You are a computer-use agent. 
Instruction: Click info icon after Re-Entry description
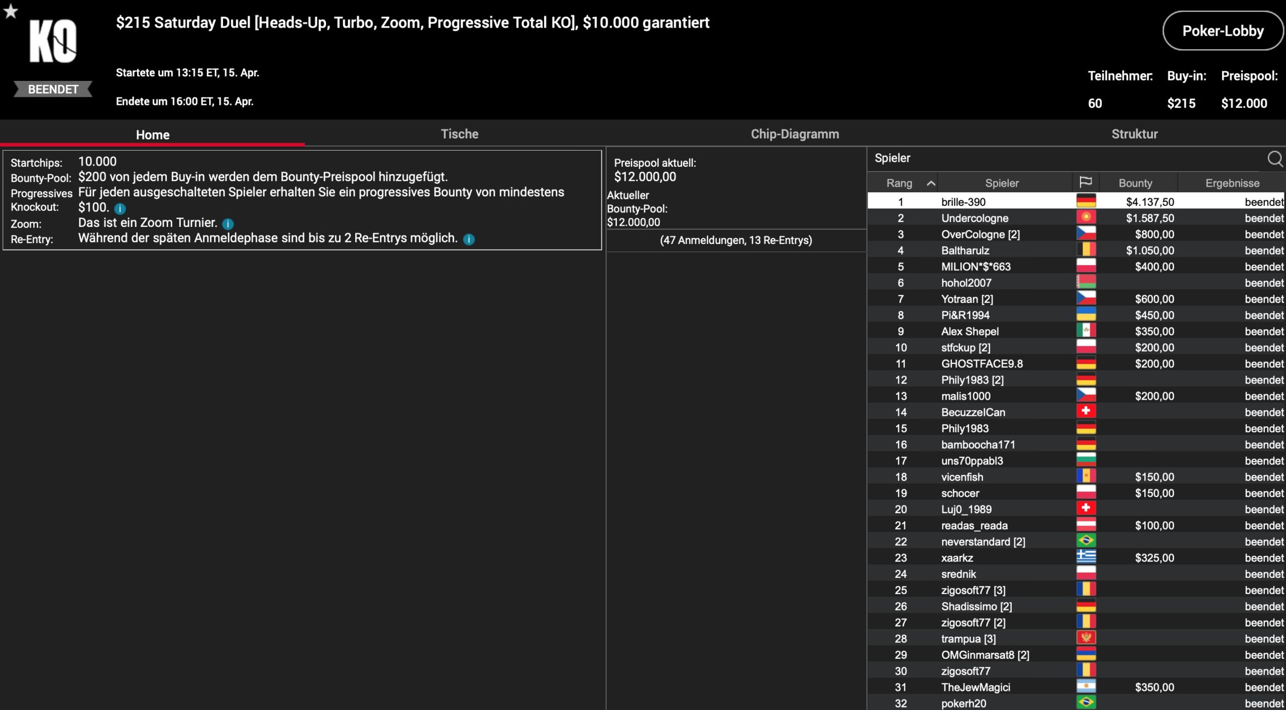[x=468, y=240]
